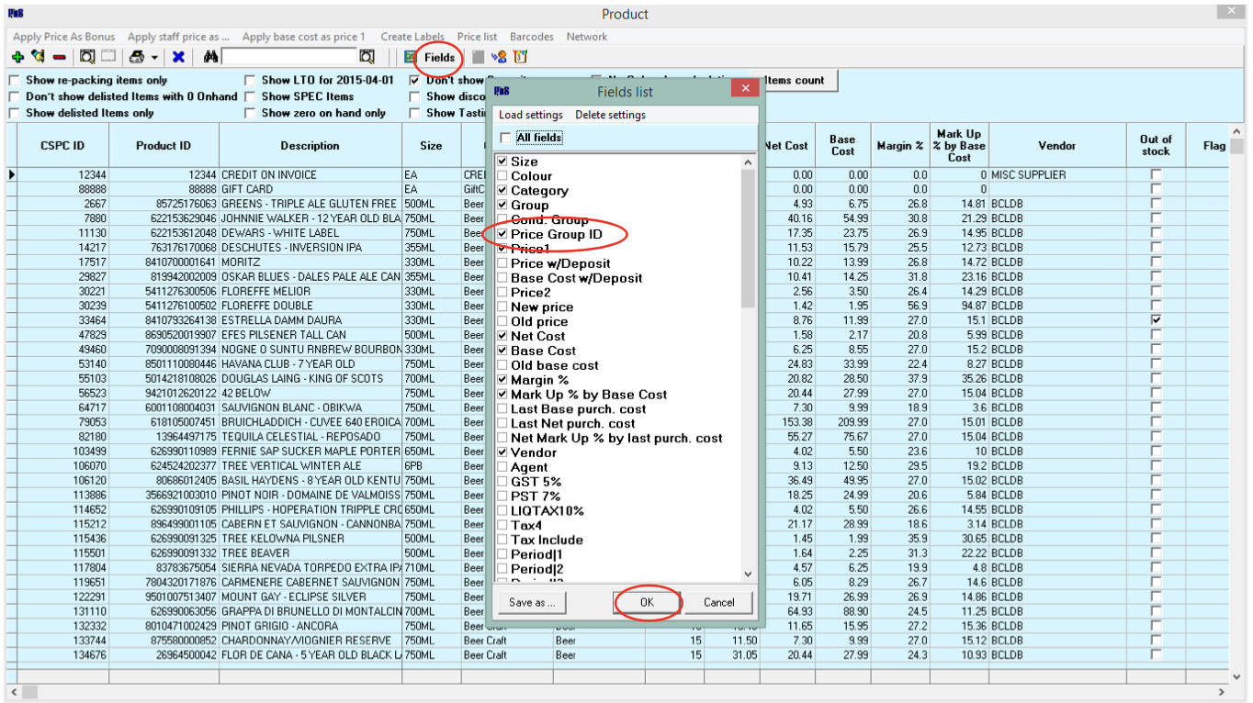Click Cancel in Fields list dialog
The width and height of the screenshot is (1253, 703).
pyautogui.click(x=719, y=603)
